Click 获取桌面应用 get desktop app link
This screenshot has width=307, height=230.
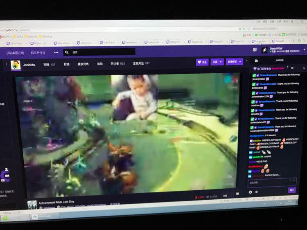point(15,53)
